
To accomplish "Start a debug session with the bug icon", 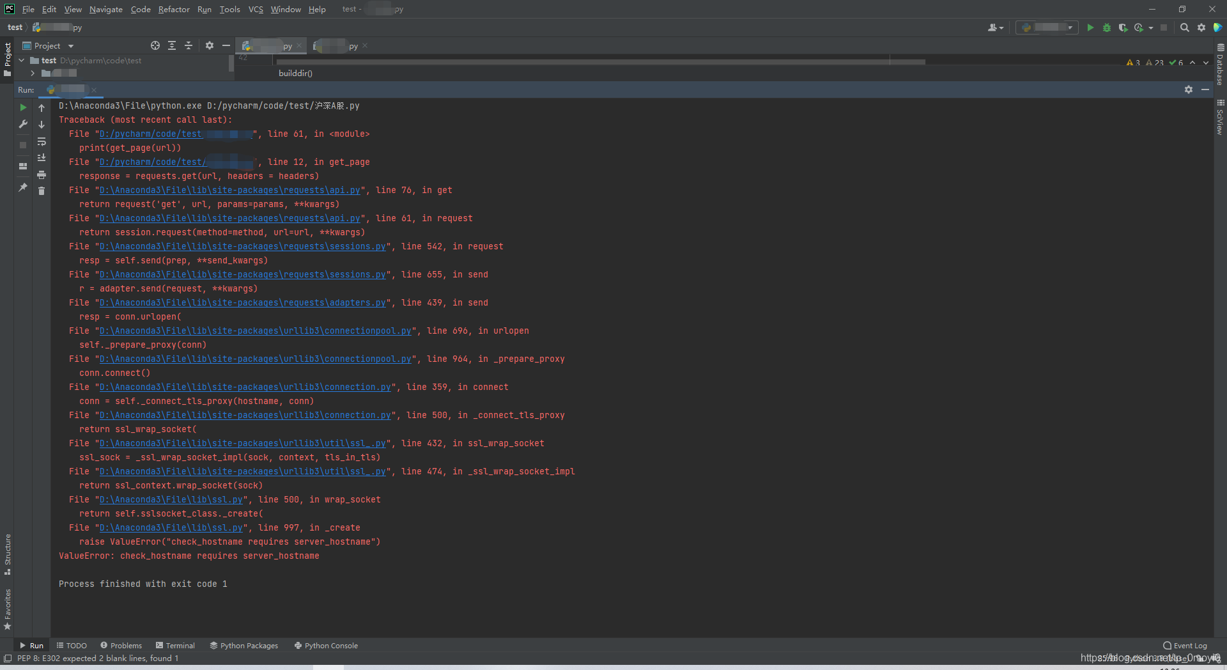I will [1106, 27].
